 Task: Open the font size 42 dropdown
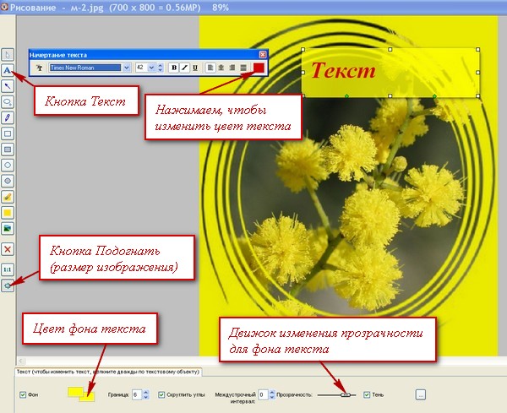[151, 68]
